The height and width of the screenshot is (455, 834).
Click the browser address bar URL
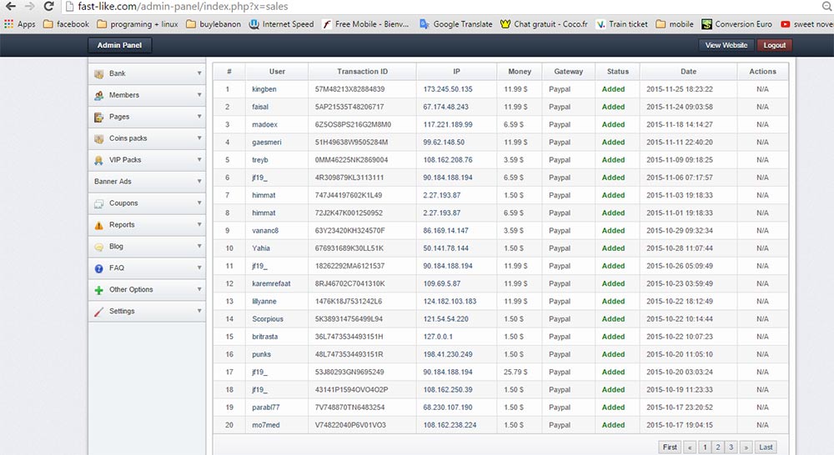pos(183,7)
